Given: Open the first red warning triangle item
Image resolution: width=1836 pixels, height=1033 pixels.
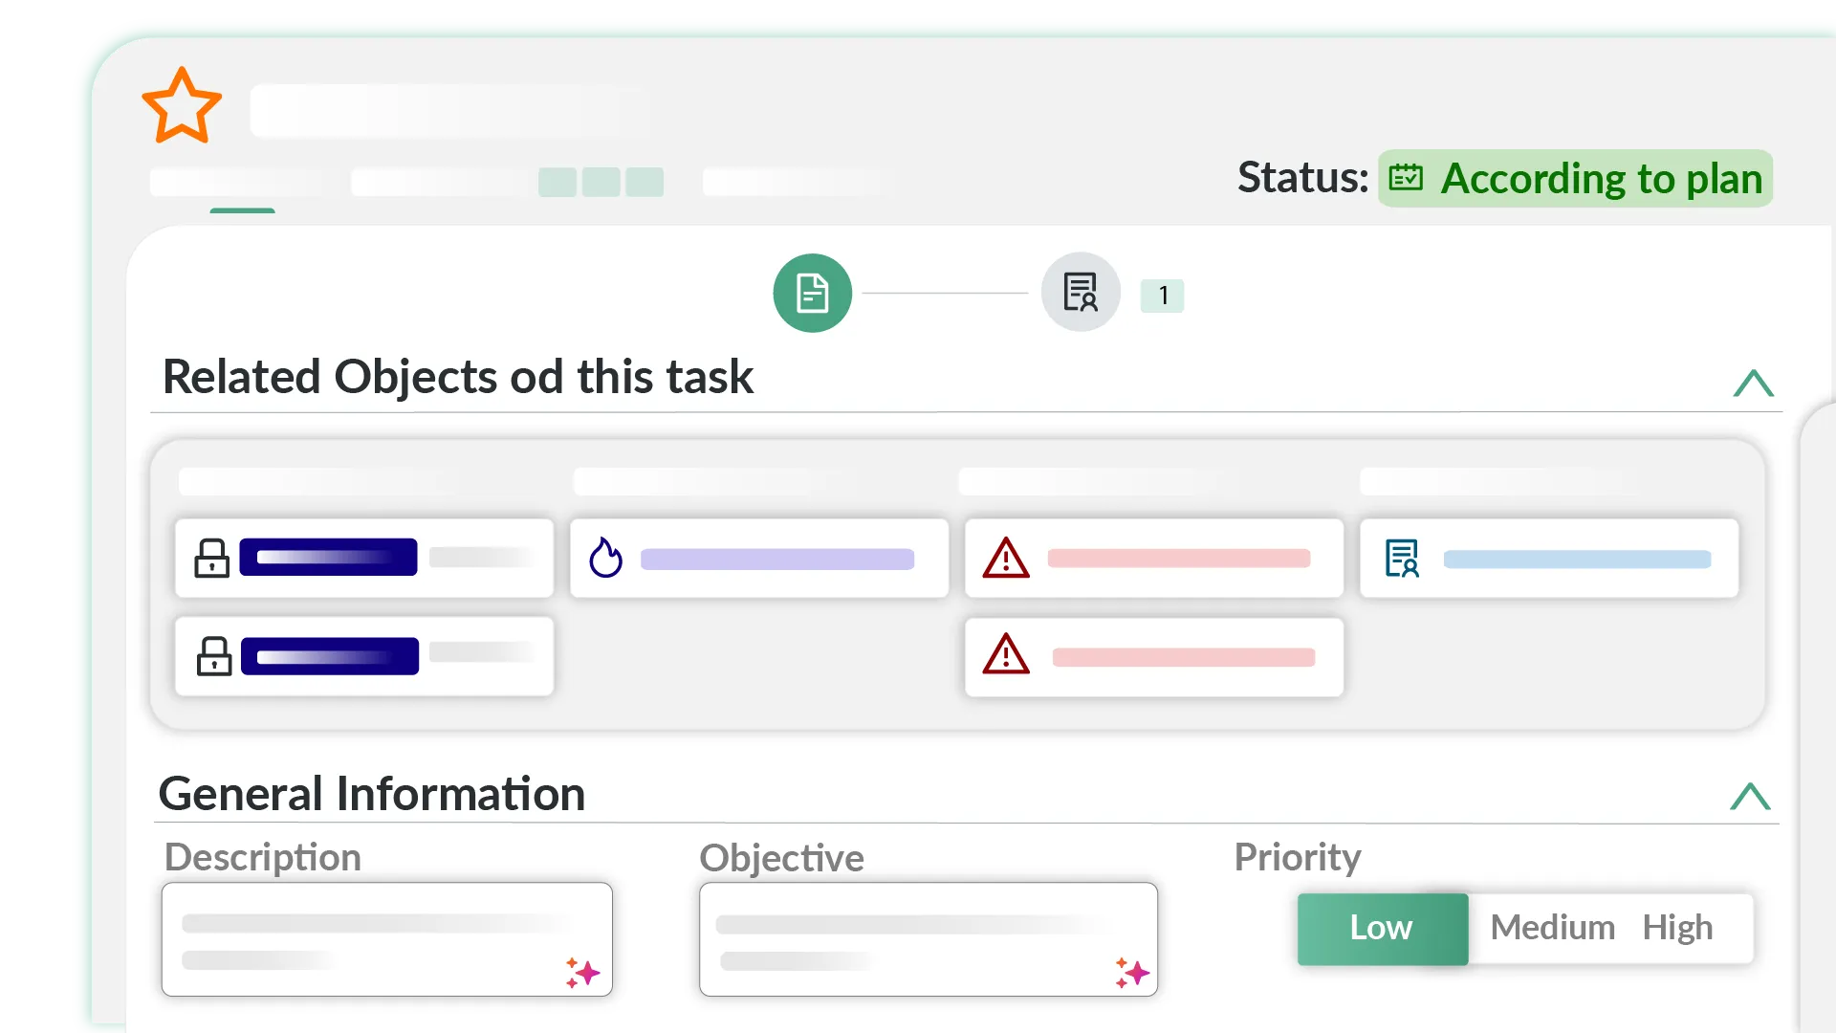Looking at the screenshot, I should point(1154,559).
